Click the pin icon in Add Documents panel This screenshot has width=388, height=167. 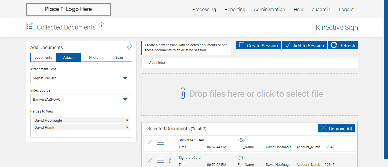click(x=129, y=47)
